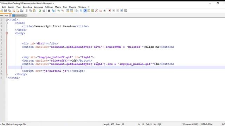Image resolution: width=225 pixels, height=126 pixels.
Task: Open the Edit menu
Action: tap(4, 7)
